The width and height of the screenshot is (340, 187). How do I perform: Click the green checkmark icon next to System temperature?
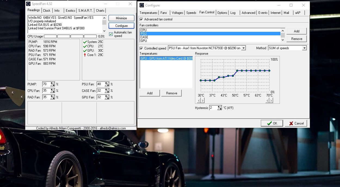point(85,42)
